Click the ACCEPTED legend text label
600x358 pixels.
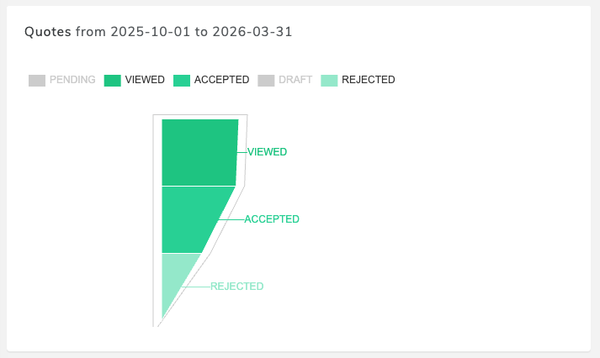pyautogui.click(x=221, y=81)
